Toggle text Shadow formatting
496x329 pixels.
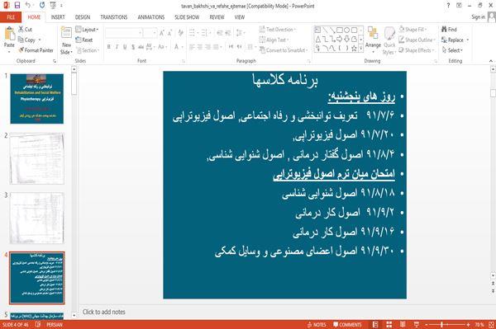point(133,47)
